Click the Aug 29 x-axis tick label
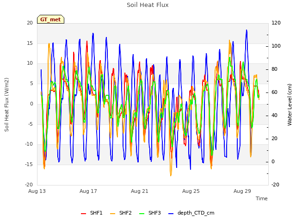This screenshot has height=222, width=296. (242, 191)
